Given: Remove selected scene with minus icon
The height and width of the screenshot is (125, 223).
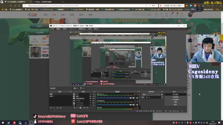Looking at the screenshot, I should pos(54,108).
